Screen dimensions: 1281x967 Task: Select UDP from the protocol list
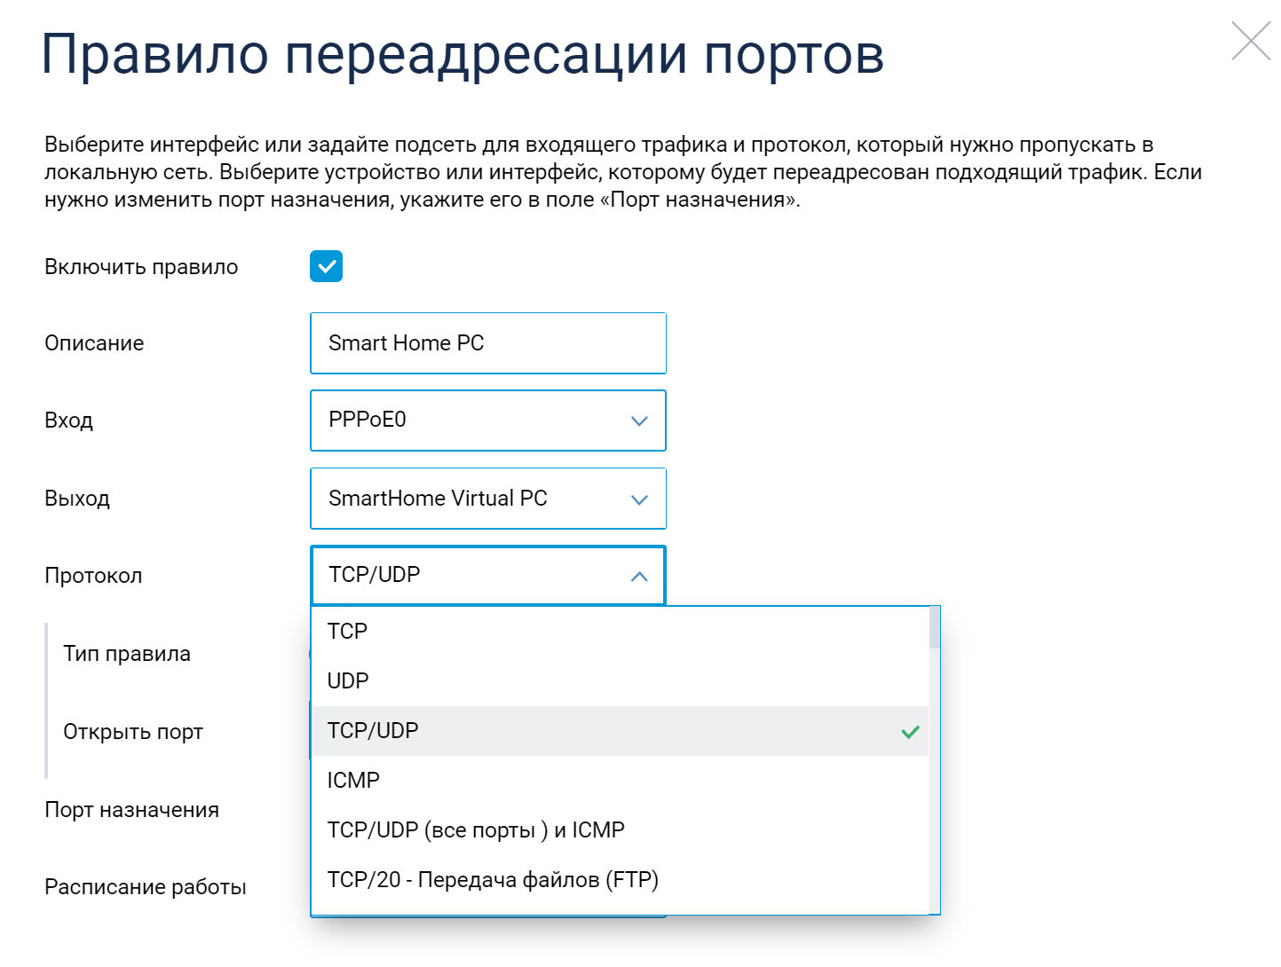pos(348,681)
